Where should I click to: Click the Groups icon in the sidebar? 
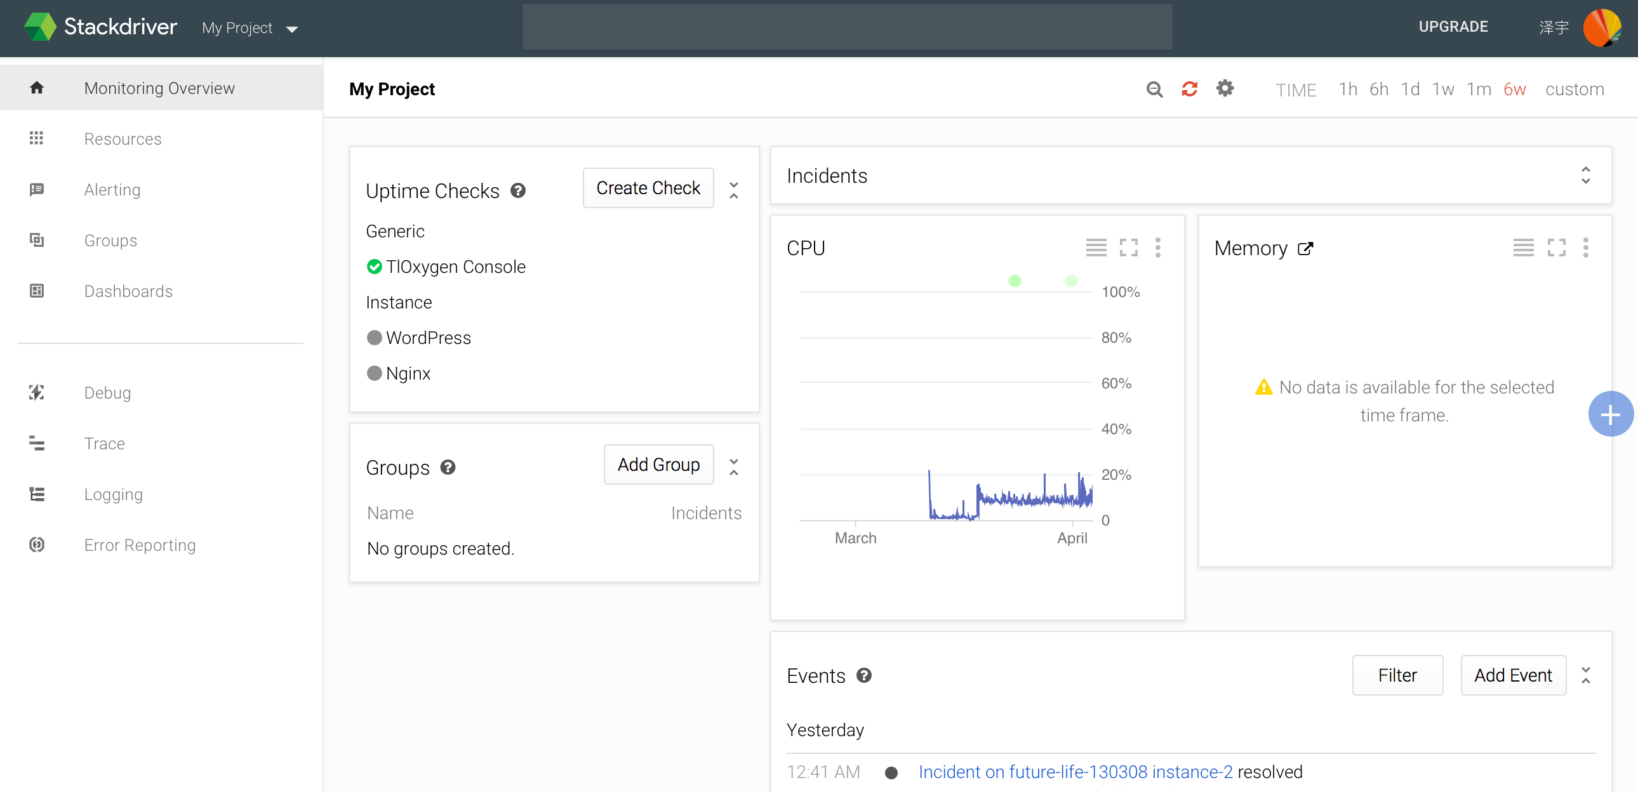(x=37, y=240)
